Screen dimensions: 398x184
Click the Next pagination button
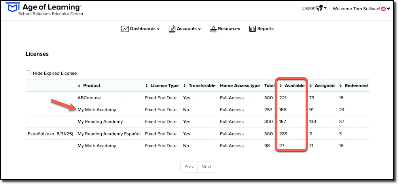pos(207,167)
